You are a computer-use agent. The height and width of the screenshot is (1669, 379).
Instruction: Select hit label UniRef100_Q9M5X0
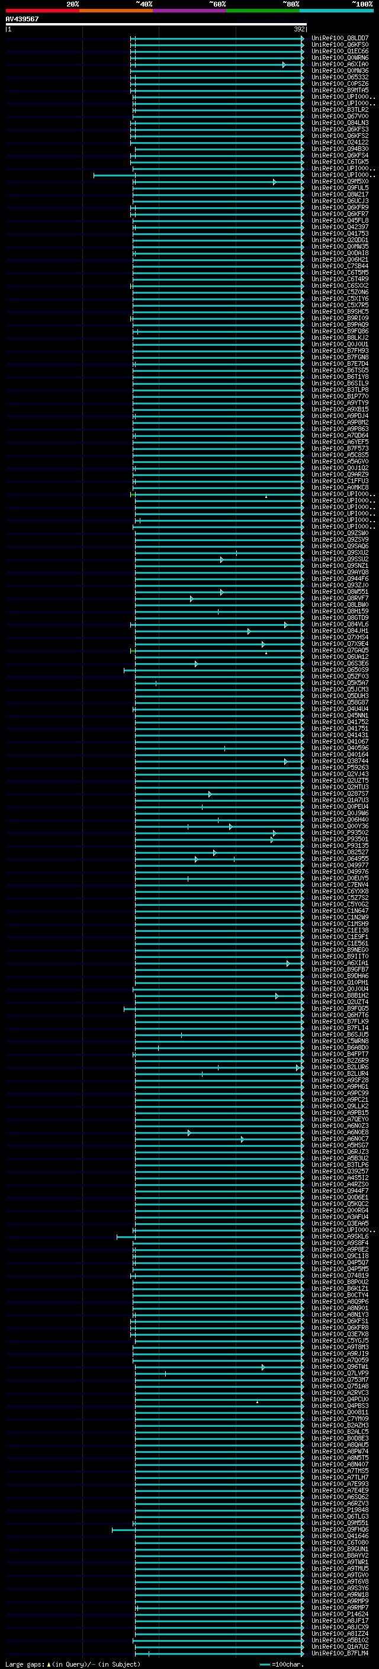coord(340,181)
